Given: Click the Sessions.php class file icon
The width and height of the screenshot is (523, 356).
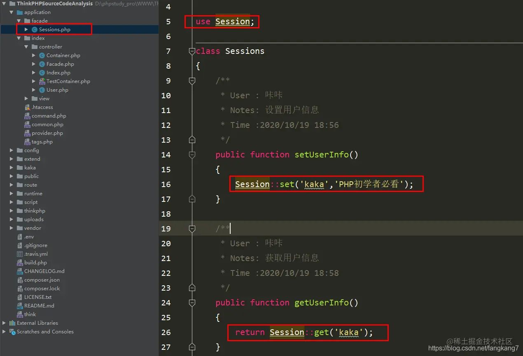Looking at the screenshot, I should [35, 30].
